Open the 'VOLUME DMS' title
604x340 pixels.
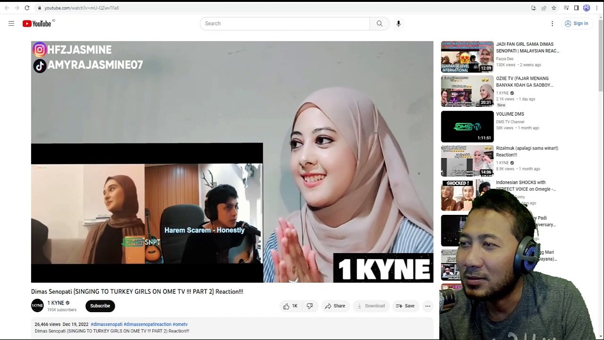click(x=510, y=114)
